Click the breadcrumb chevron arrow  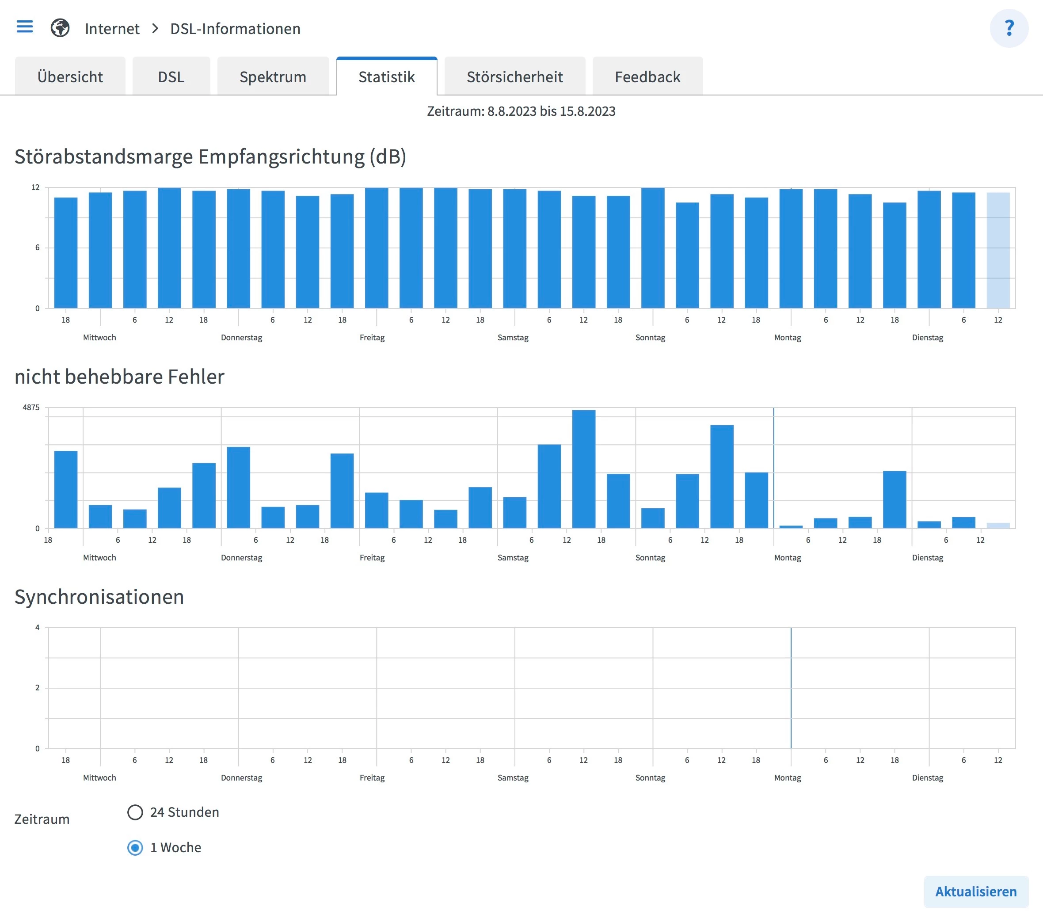click(155, 29)
